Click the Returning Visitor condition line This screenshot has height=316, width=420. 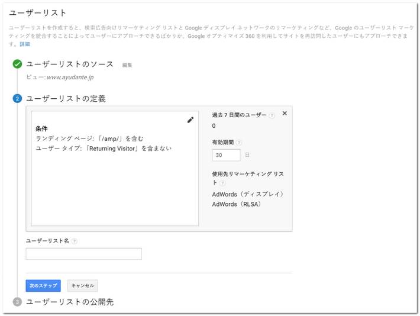coord(104,149)
